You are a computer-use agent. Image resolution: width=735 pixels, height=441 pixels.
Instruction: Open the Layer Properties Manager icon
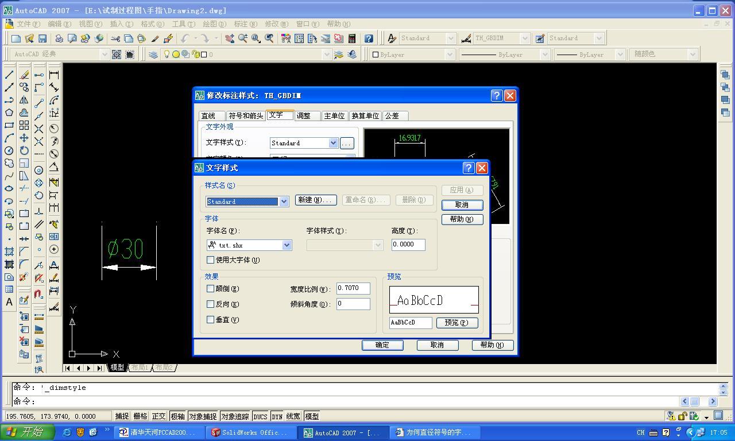pyautogui.click(x=153, y=55)
